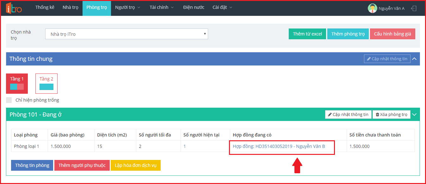Open the Cài đặt dropdown menu

pyautogui.click(x=222, y=8)
